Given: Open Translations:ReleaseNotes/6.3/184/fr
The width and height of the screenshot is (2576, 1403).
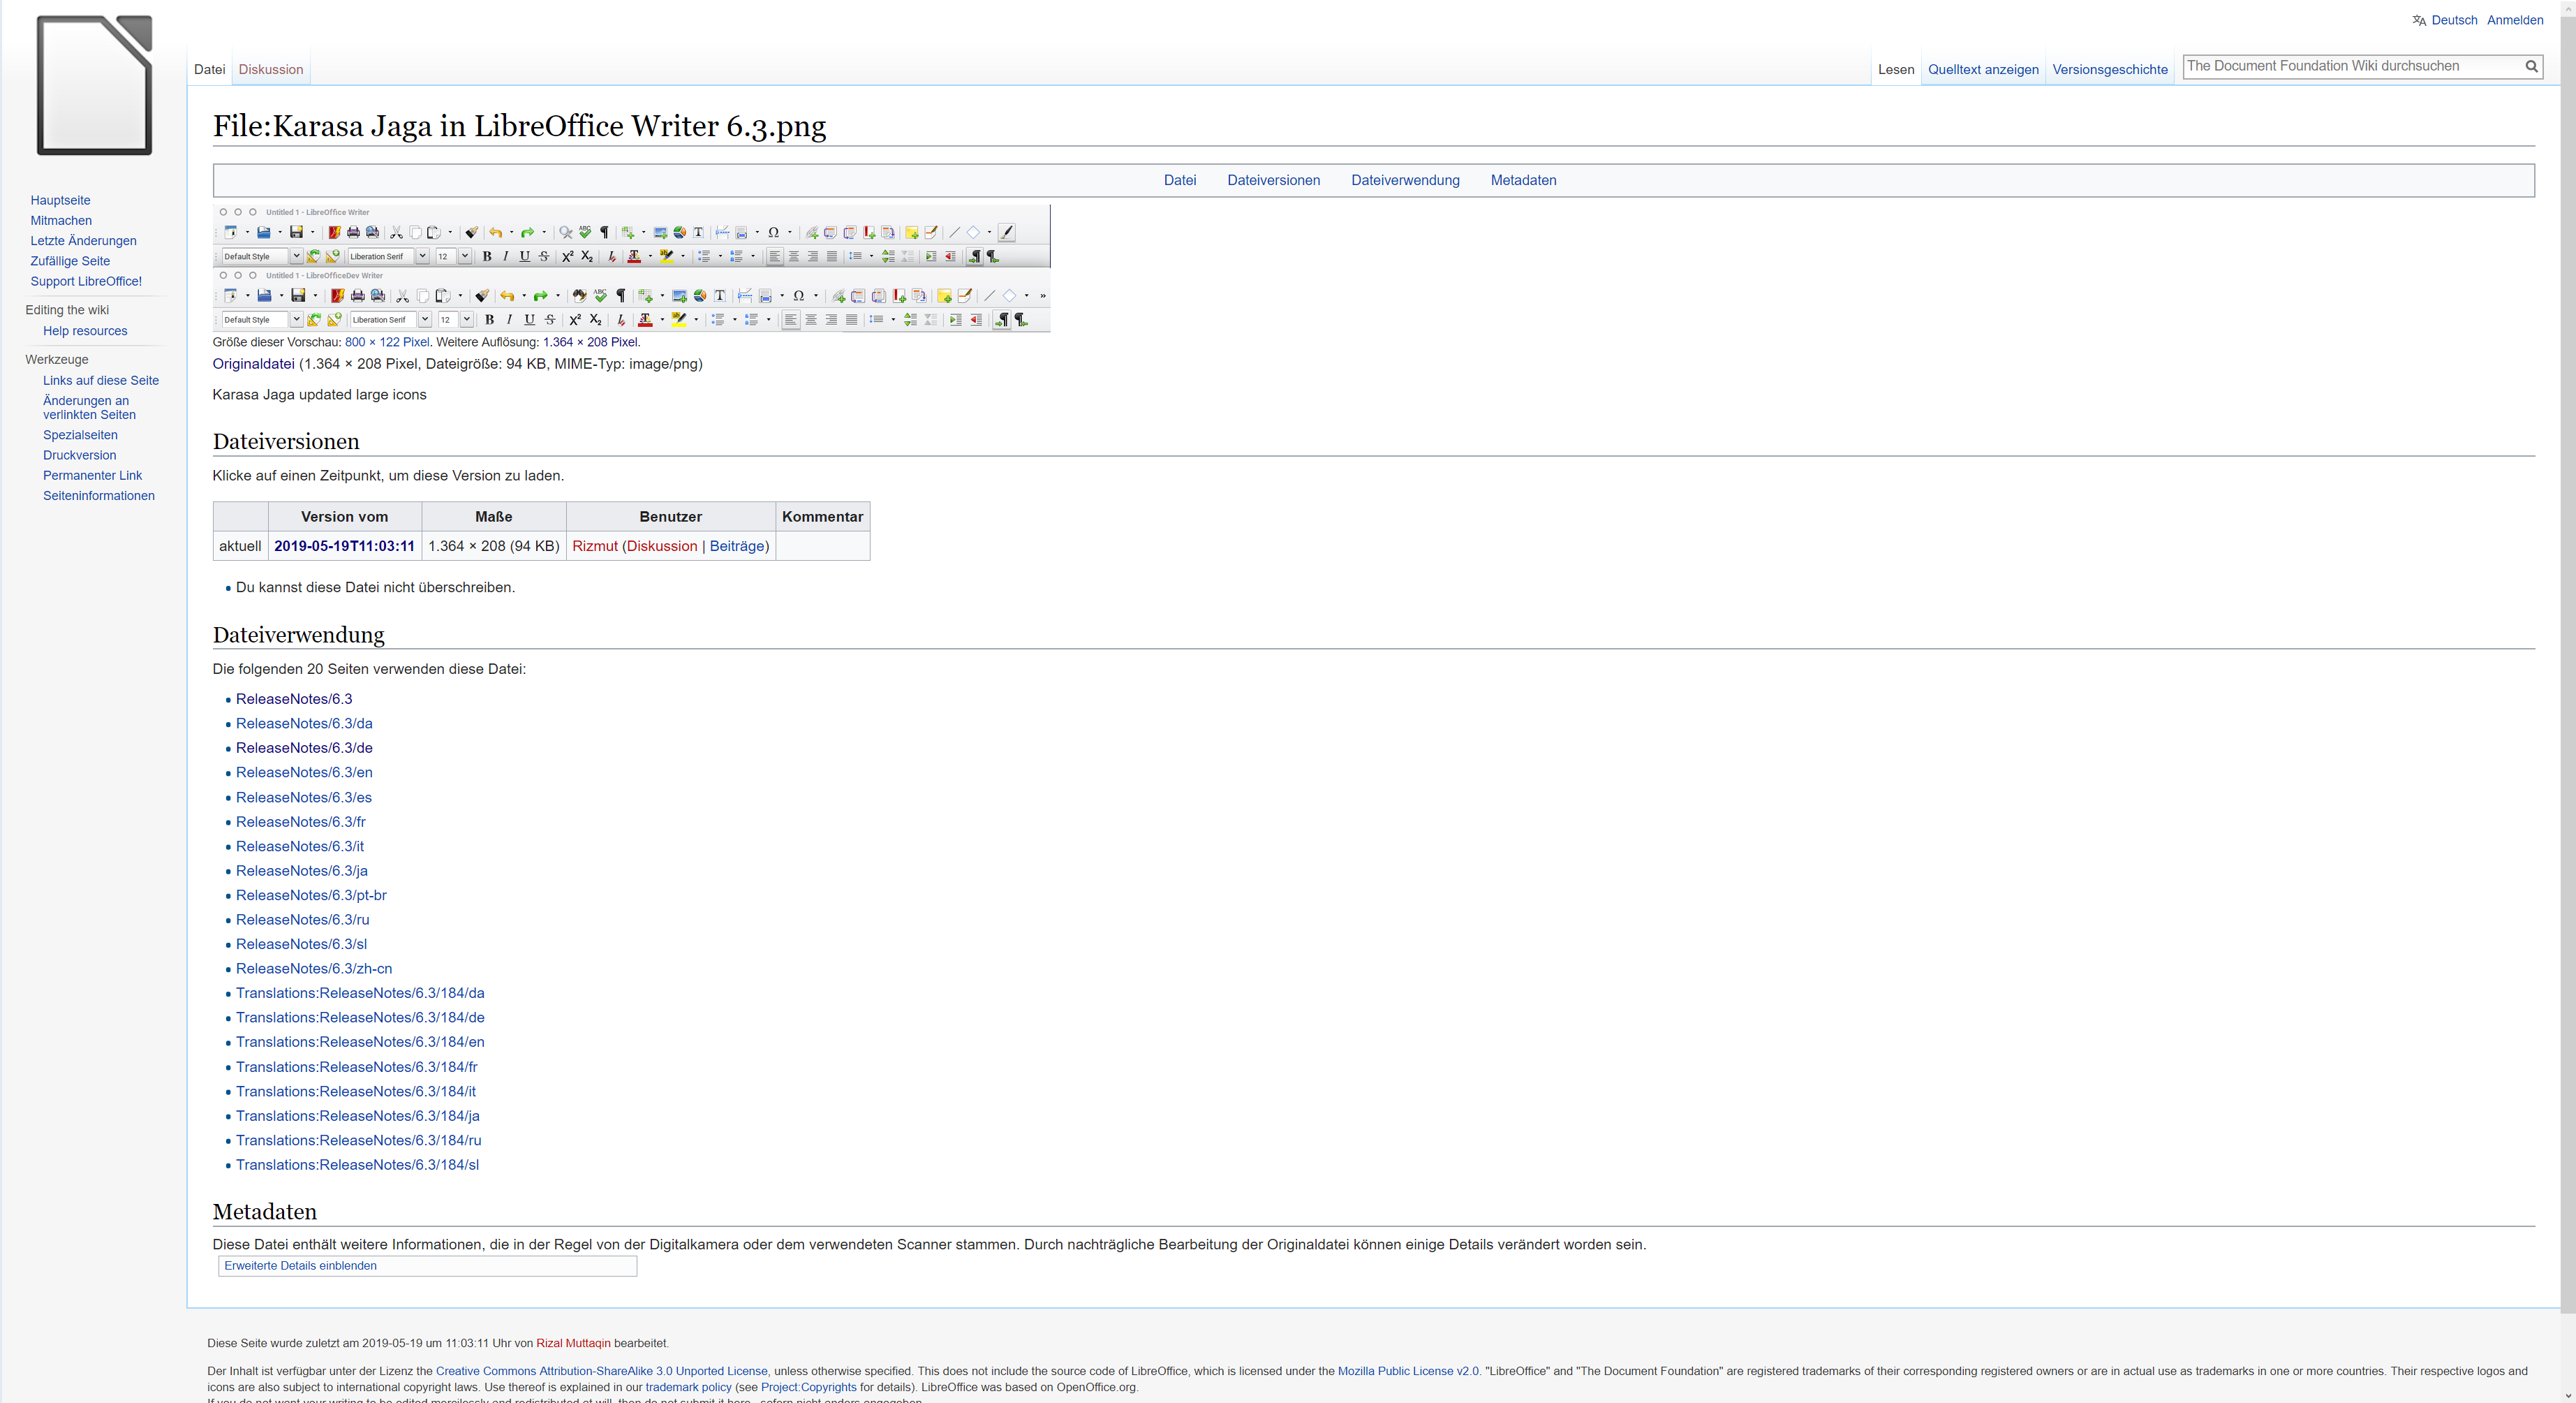Looking at the screenshot, I should tap(357, 1067).
